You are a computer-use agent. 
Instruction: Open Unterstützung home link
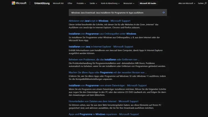42,3
